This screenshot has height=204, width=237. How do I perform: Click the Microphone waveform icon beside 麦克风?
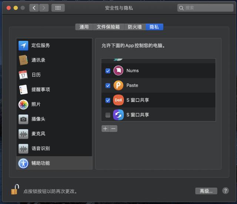click(23, 134)
